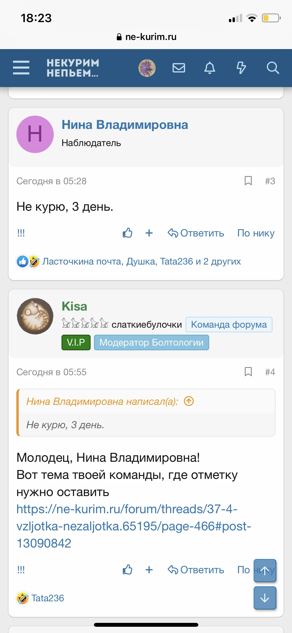292x633 pixels.
Task: Open more reactions with the plus sign
Action: tap(149, 233)
